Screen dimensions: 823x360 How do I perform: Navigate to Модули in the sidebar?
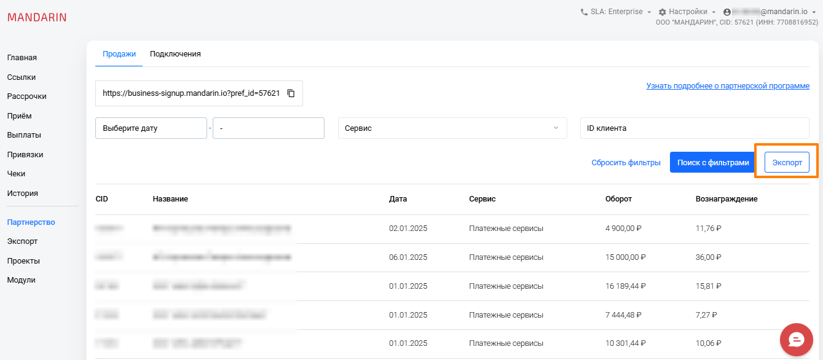[x=22, y=280]
